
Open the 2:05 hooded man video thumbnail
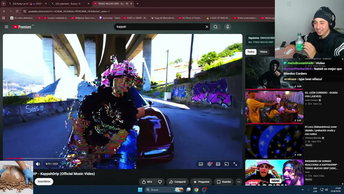[274, 73]
